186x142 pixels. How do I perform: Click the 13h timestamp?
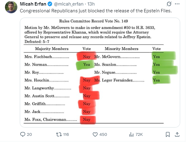(91, 4)
